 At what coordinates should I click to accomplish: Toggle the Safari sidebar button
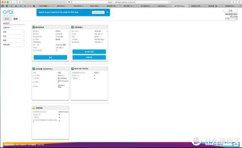coord(20,2)
